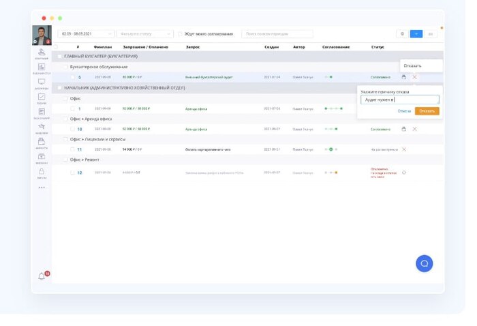Click the refresh icon on request 12
Image resolution: width=477 pixels, height=326 pixels.
pyautogui.click(x=404, y=173)
